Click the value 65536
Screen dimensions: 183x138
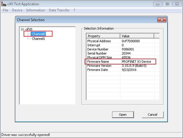(x=126, y=57)
